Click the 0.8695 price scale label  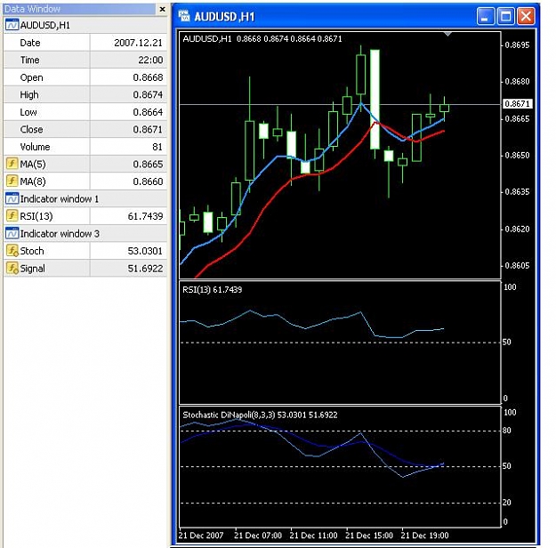[x=517, y=45]
